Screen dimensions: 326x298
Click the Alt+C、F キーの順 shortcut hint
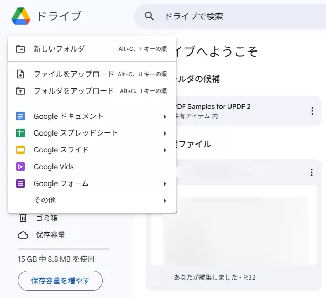(x=143, y=49)
